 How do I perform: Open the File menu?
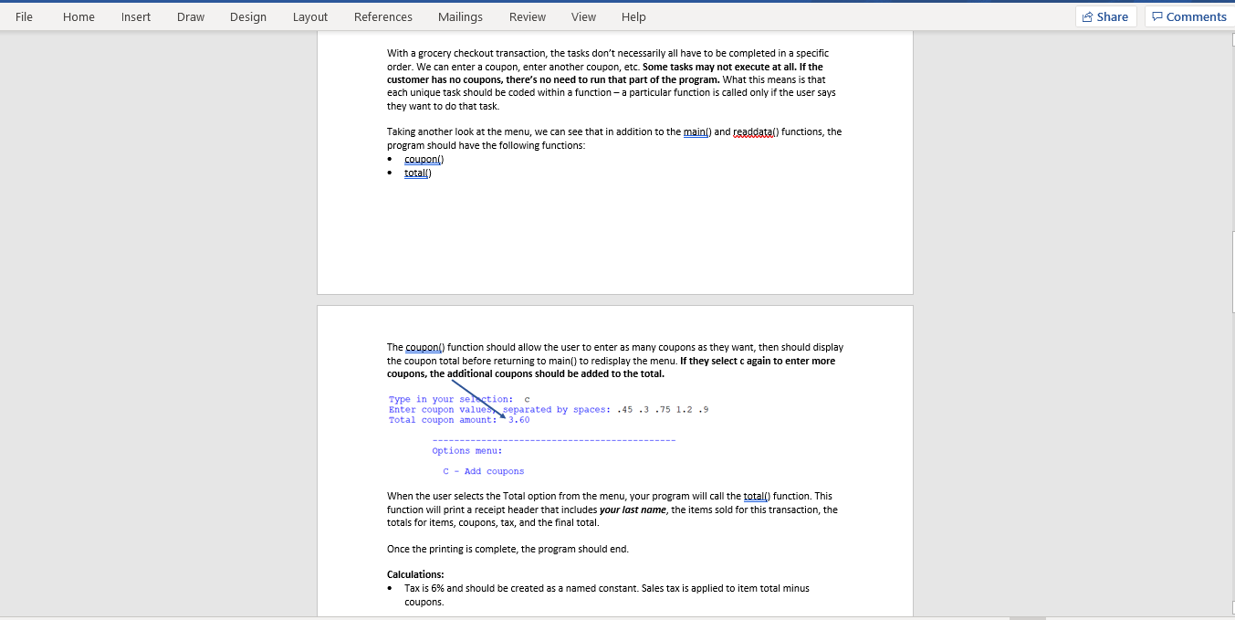23,16
